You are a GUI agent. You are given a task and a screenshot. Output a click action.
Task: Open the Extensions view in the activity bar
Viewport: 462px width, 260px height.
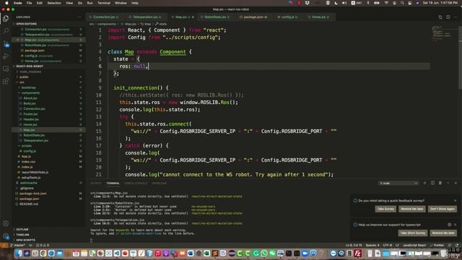pos(6,82)
